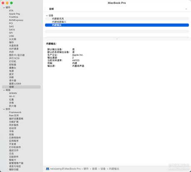191x172 pixels.
Task: Open 光纤通道 (Fibre Channel) in the sidebar
Action: 14,49
